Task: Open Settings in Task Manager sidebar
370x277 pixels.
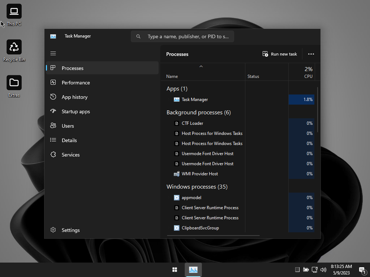Action: coord(102,230)
